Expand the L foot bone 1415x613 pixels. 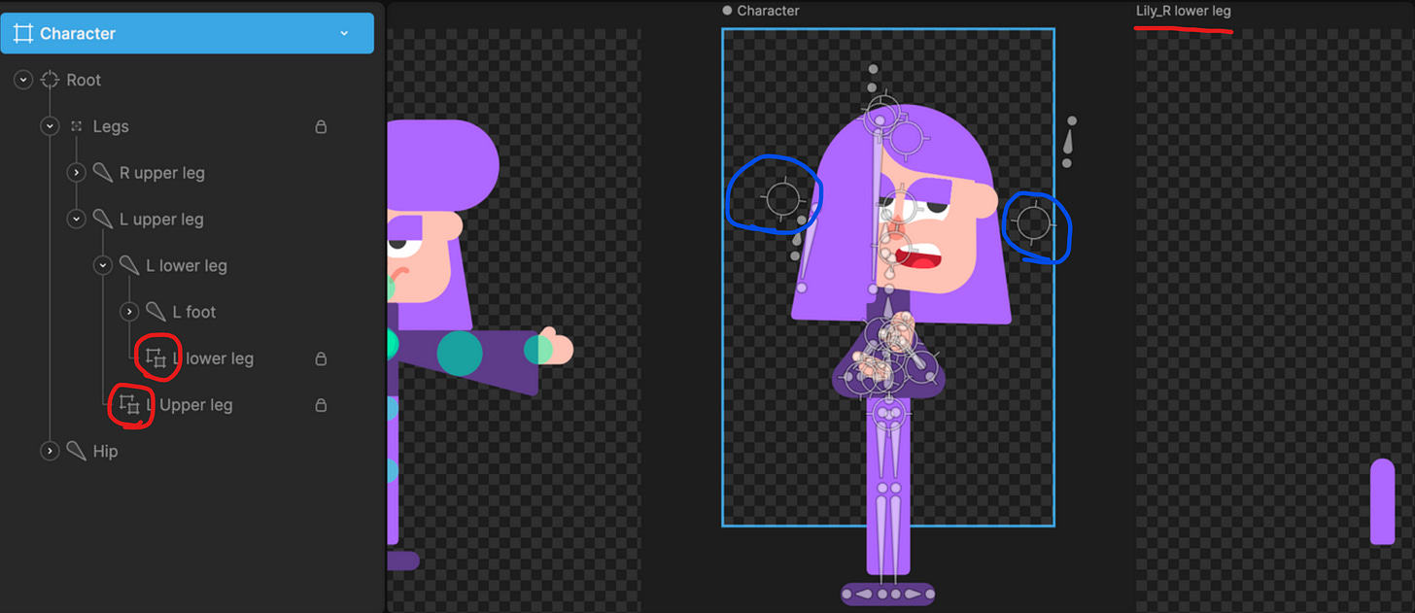pos(129,312)
